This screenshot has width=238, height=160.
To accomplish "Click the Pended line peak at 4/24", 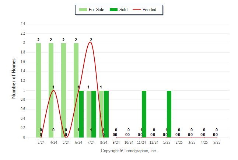I will click(x=53, y=91).
